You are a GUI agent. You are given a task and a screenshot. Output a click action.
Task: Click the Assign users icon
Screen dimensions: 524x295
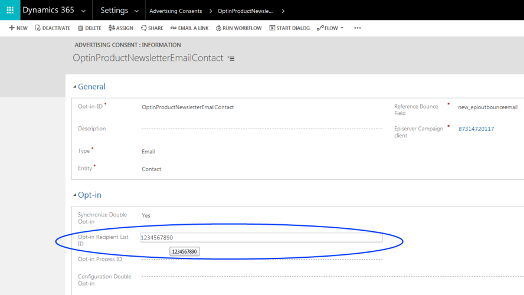pos(112,28)
